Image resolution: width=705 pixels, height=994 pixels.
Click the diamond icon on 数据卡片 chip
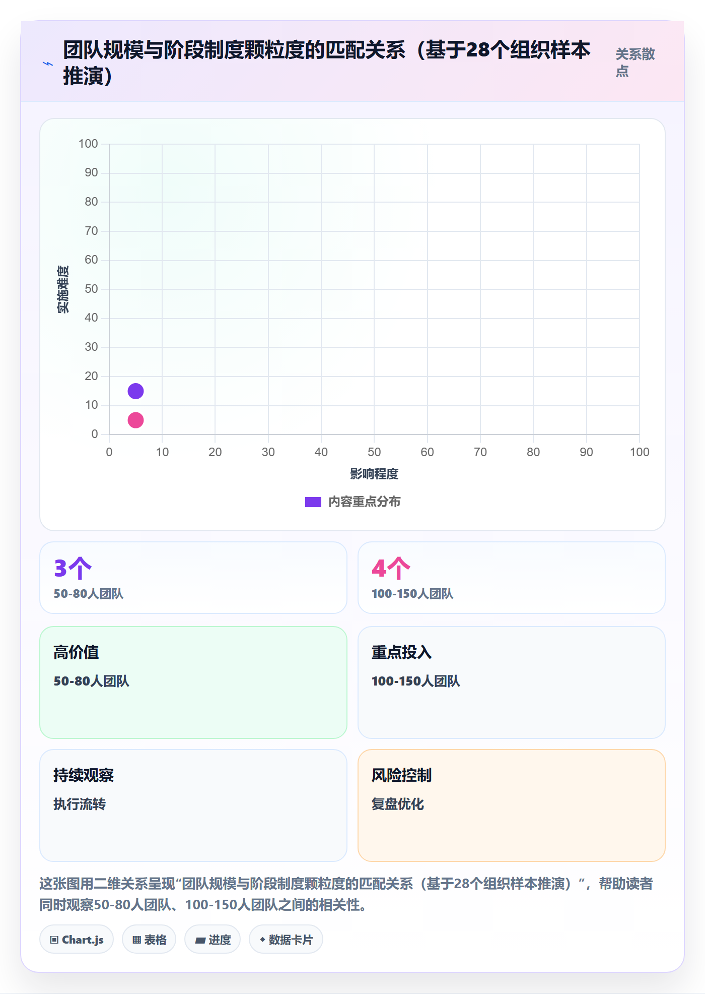coord(262,940)
